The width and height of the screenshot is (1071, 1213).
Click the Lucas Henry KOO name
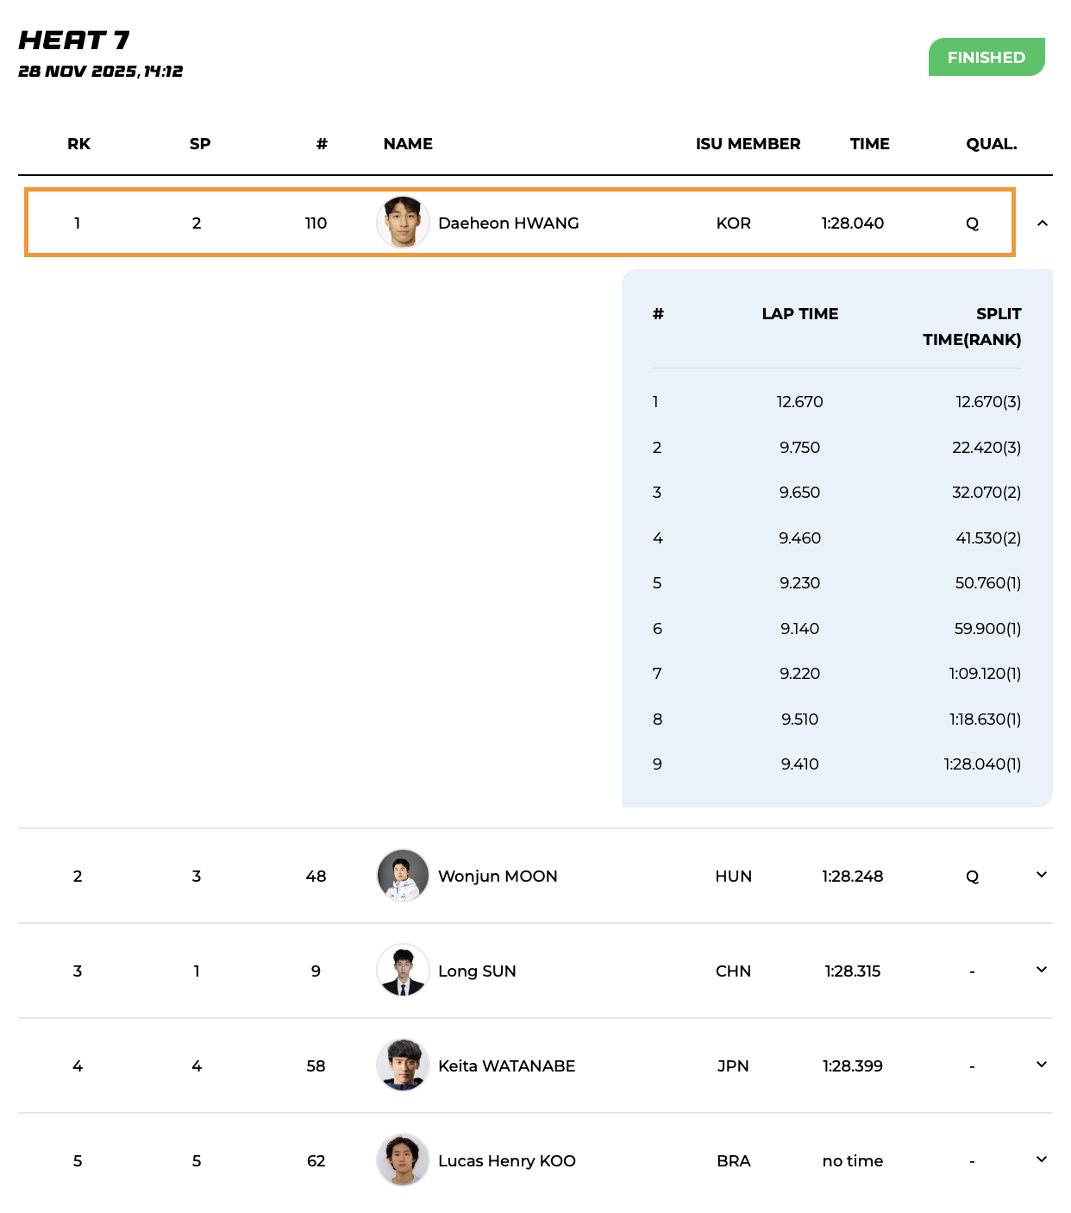506,1161
